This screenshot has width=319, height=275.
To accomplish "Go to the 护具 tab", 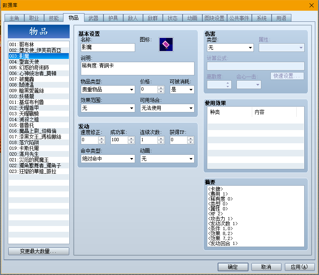I will click(113, 18).
